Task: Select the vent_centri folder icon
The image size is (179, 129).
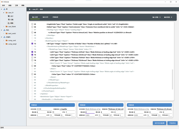Action: (x=6, y=33)
